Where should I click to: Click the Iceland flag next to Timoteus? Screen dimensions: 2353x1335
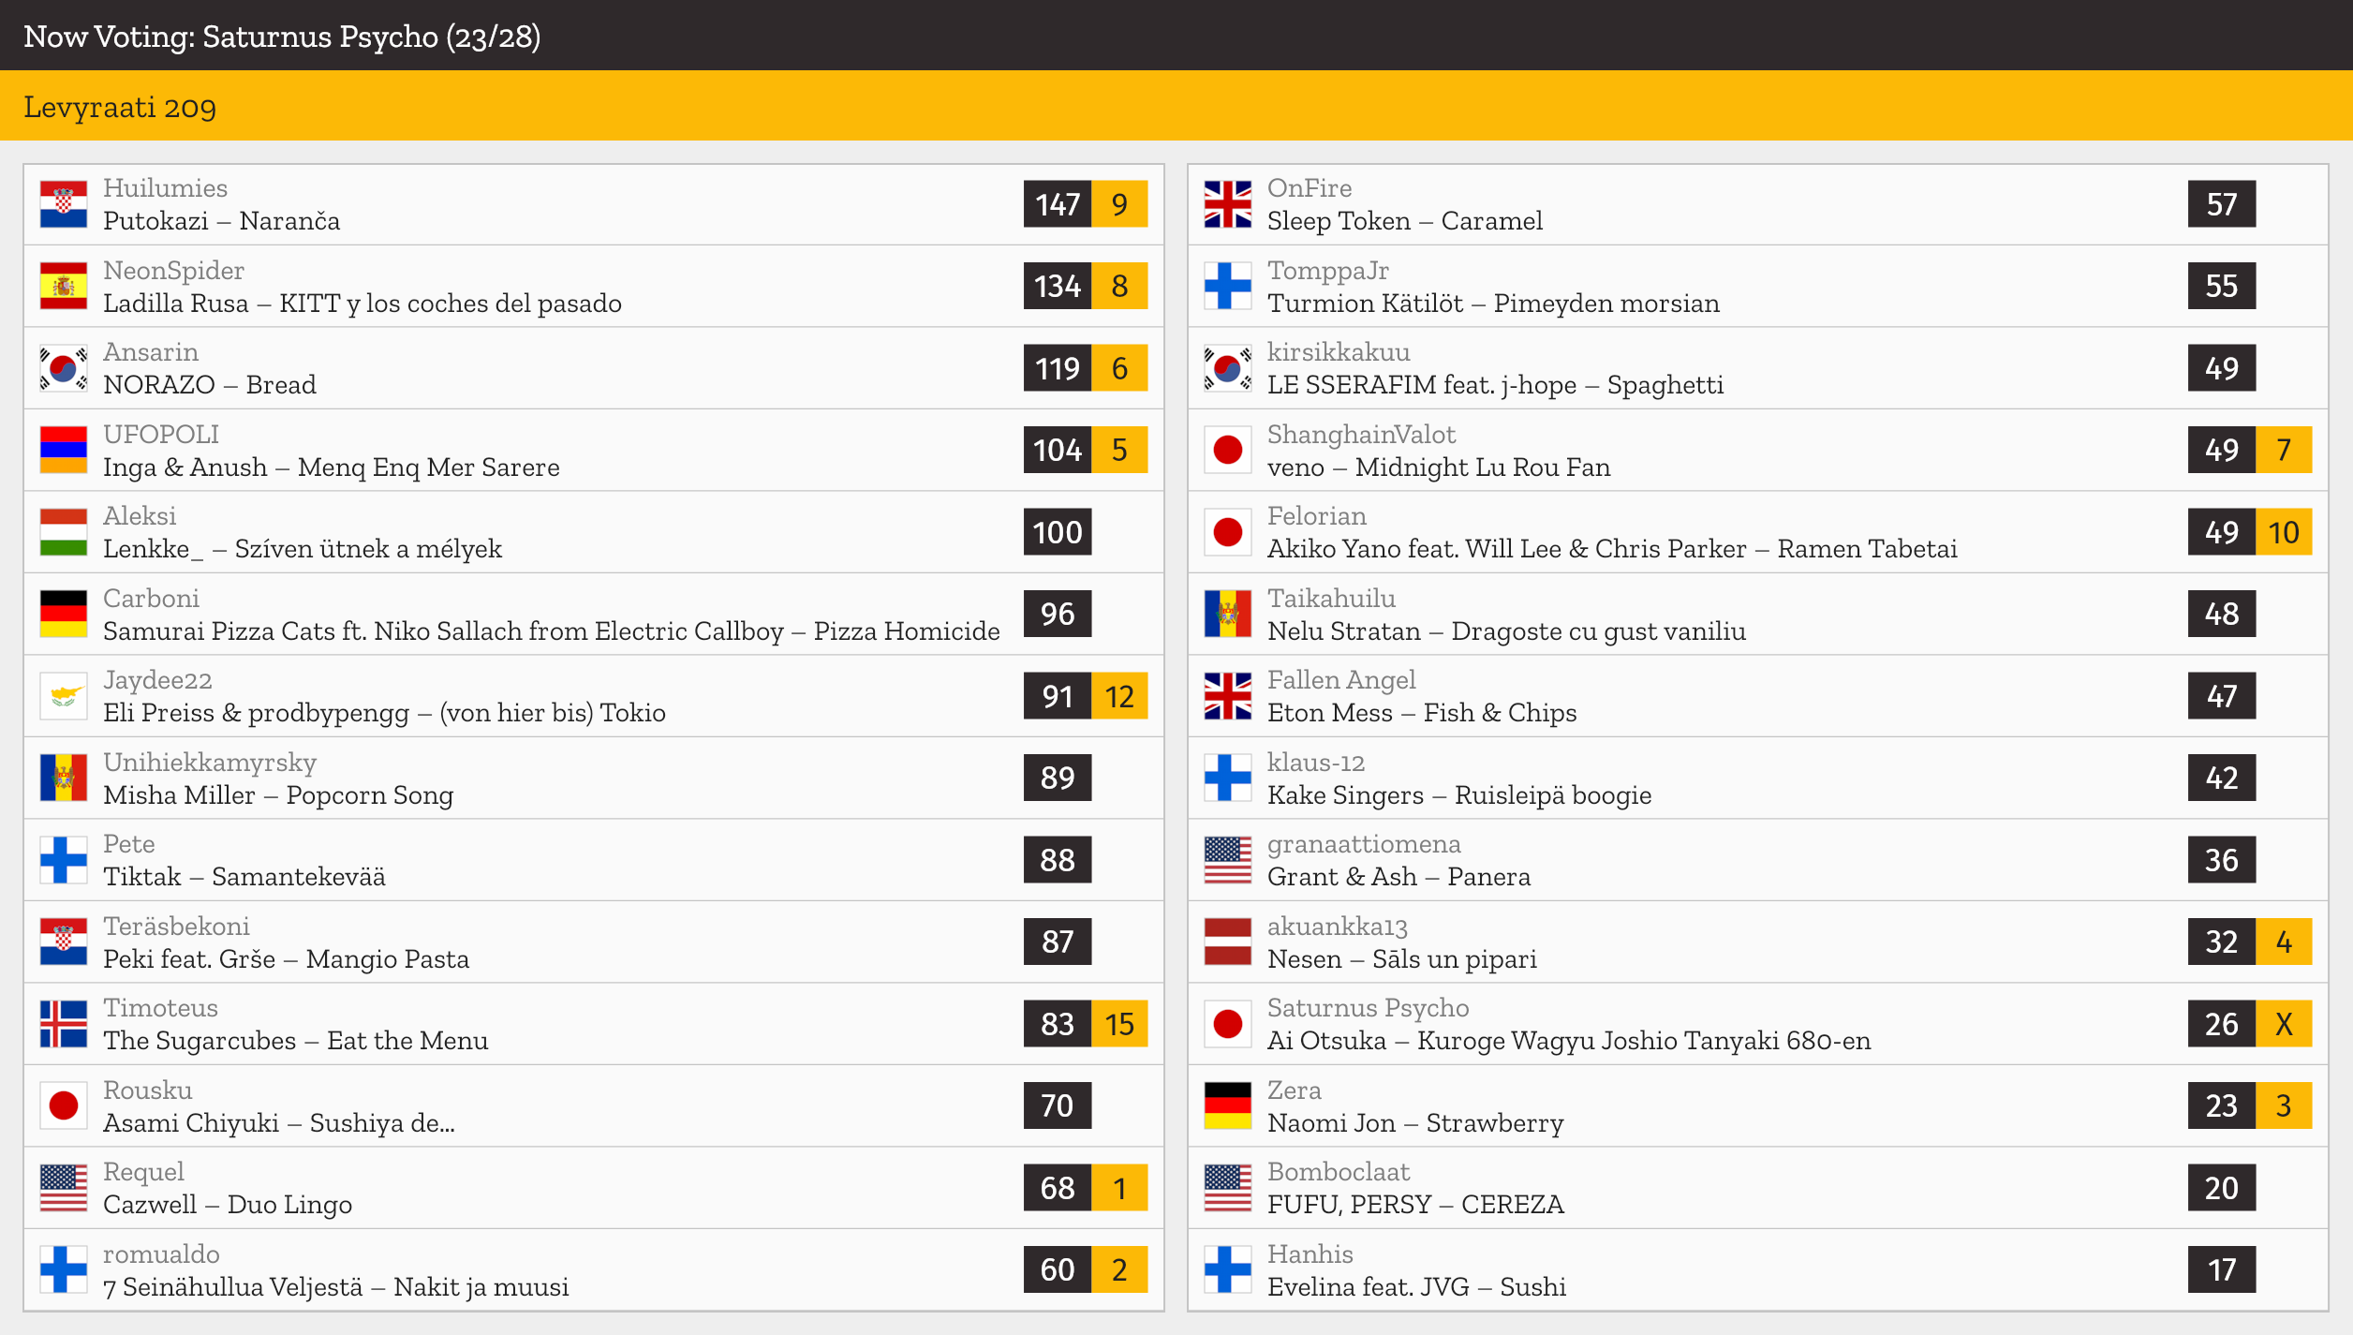(x=64, y=1024)
